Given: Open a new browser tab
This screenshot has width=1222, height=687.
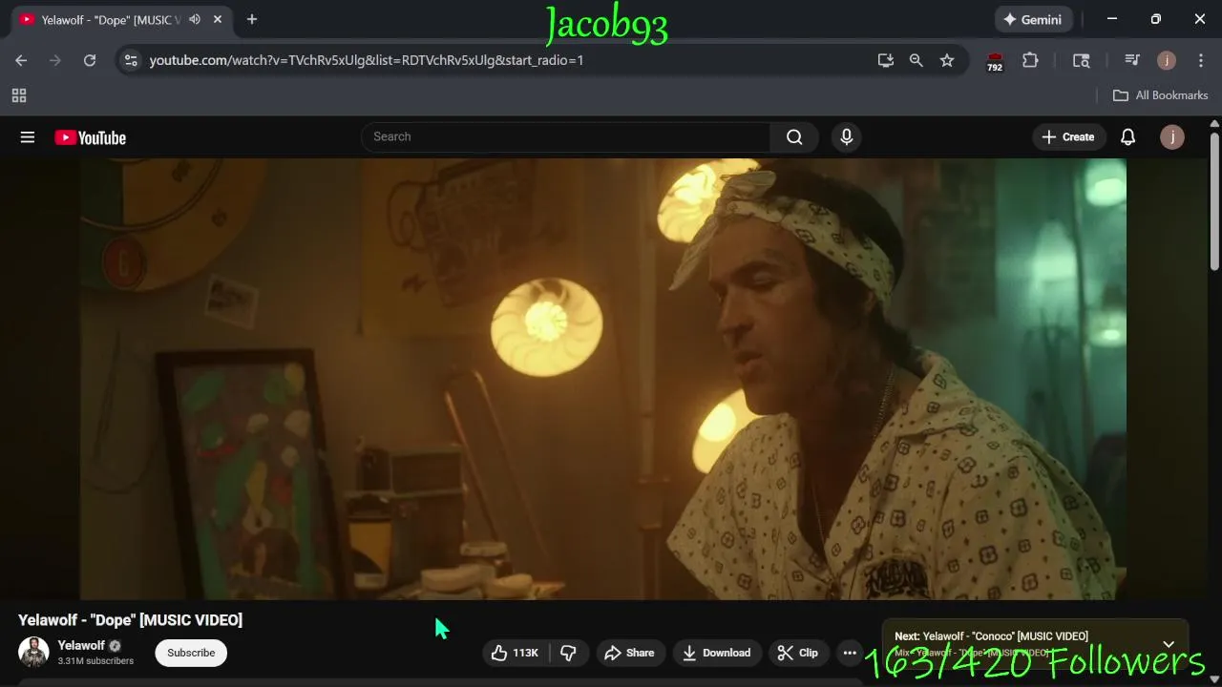Looking at the screenshot, I should tap(252, 19).
